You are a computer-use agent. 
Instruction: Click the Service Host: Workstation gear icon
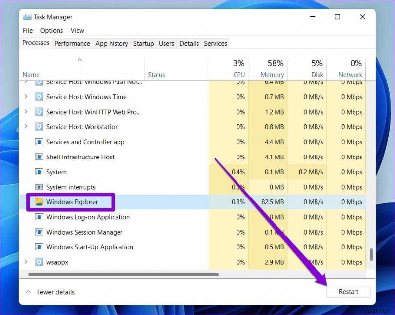(x=39, y=127)
